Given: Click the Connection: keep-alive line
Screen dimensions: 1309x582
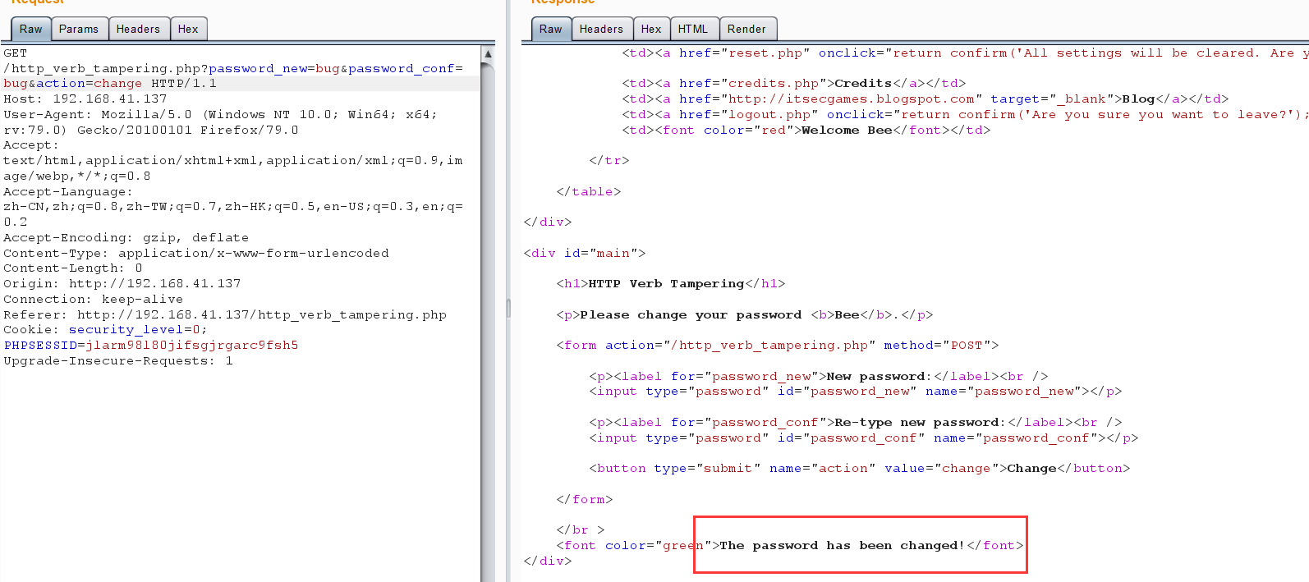Looking at the screenshot, I should (94, 299).
